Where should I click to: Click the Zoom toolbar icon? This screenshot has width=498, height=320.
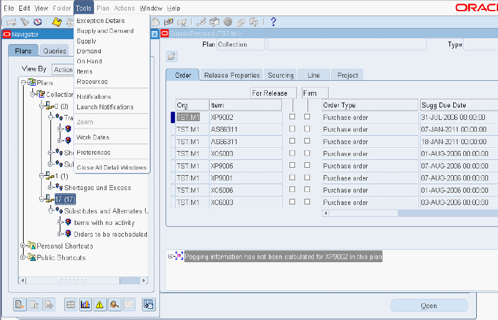[214, 22]
